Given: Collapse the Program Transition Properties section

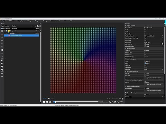Looking at the screenshot, I should coord(126,80).
